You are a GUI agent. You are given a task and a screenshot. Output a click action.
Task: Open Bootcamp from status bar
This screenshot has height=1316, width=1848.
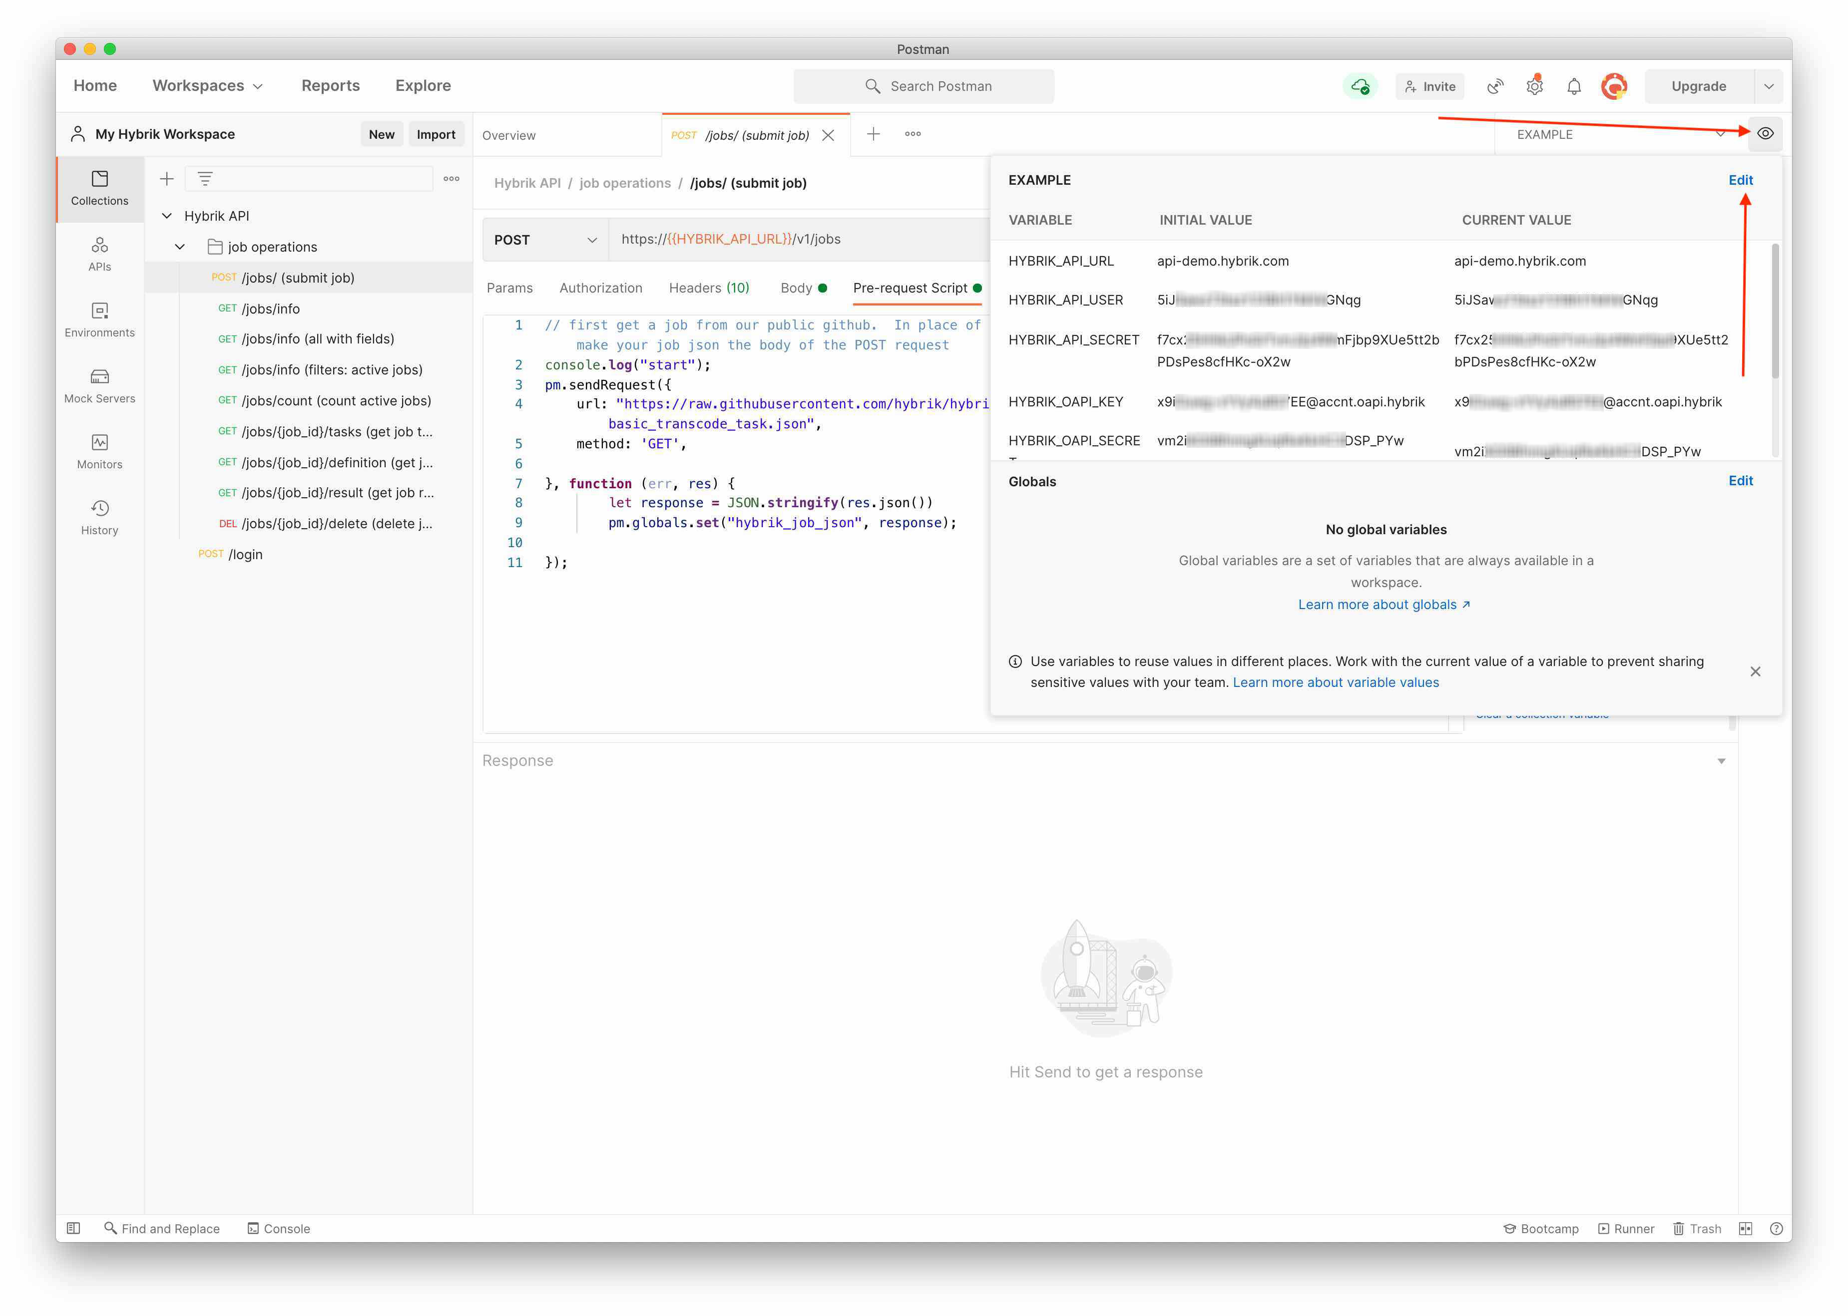pyautogui.click(x=1541, y=1229)
